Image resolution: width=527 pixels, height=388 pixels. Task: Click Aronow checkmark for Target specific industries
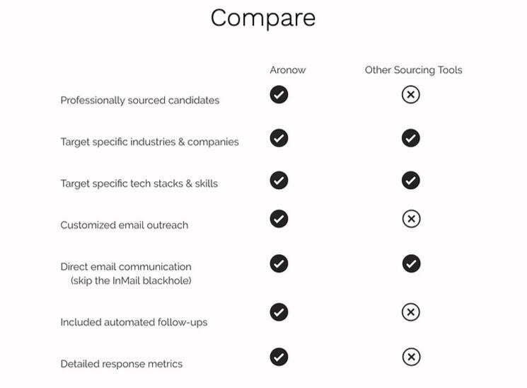coord(279,138)
